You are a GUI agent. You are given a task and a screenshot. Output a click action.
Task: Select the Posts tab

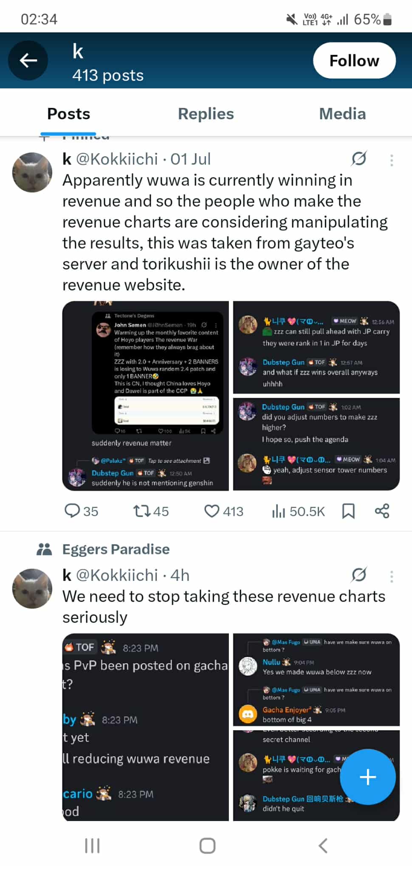click(68, 114)
